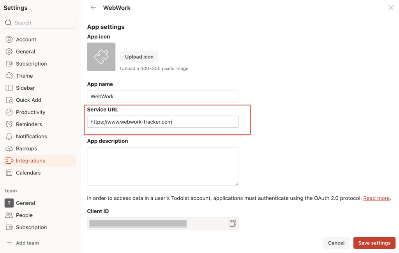Click the Backups cloud upload icon
Viewport: 399px width, 253px height.
(9, 149)
